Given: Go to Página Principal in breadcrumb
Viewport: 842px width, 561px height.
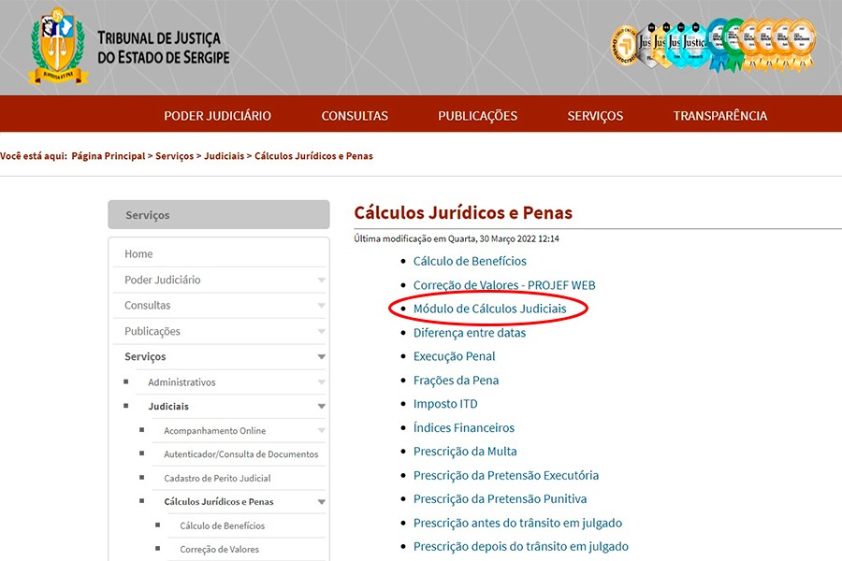Looking at the screenshot, I should click(x=109, y=156).
